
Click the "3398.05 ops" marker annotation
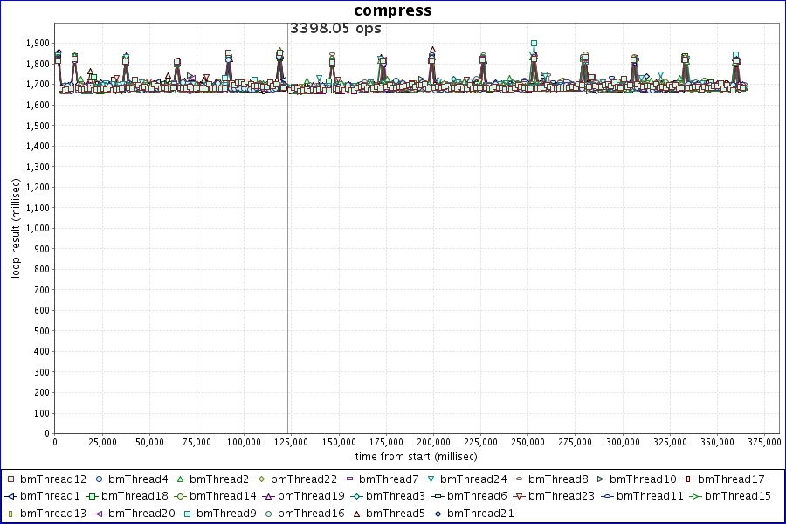tap(335, 28)
